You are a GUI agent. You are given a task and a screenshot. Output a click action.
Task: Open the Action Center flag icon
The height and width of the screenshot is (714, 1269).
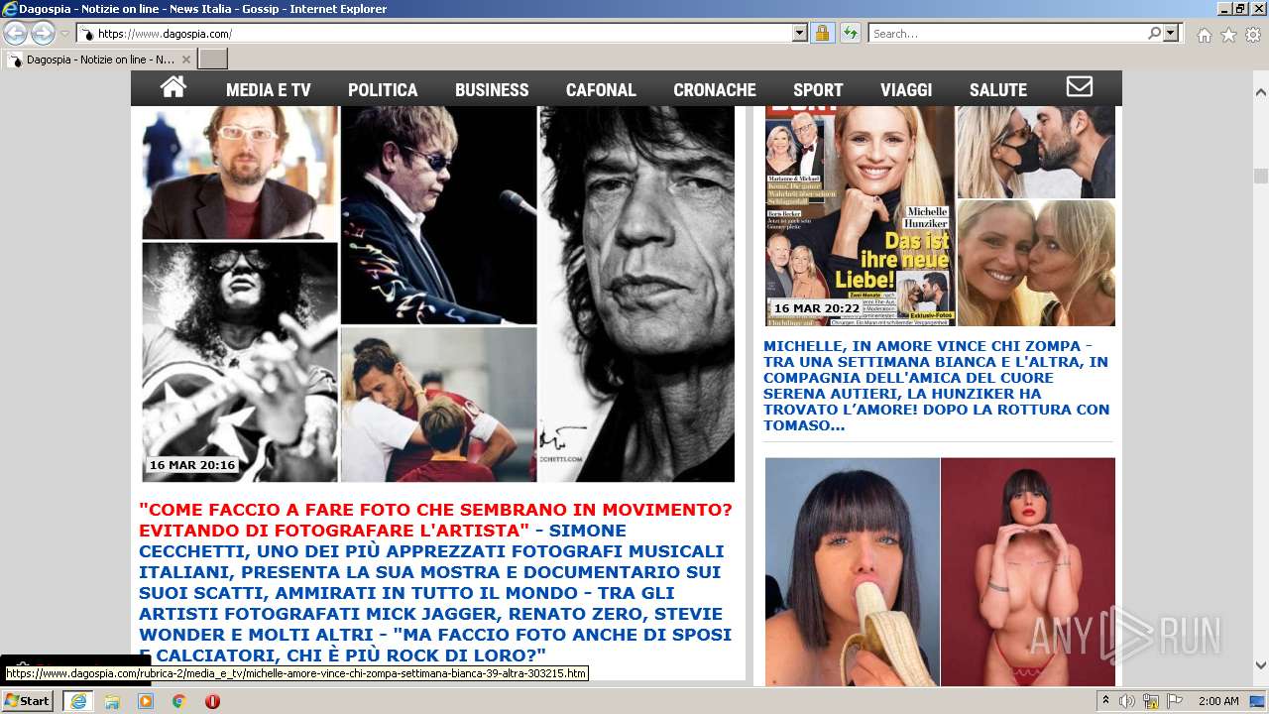point(1175,701)
